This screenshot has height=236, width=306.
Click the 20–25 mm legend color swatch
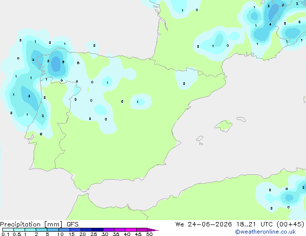click(86, 230)
